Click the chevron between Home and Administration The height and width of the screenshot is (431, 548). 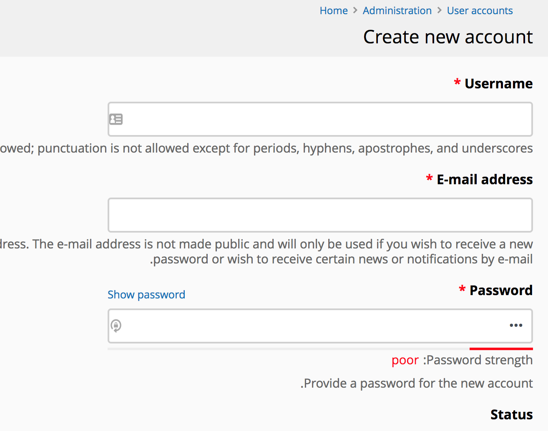tap(355, 10)
